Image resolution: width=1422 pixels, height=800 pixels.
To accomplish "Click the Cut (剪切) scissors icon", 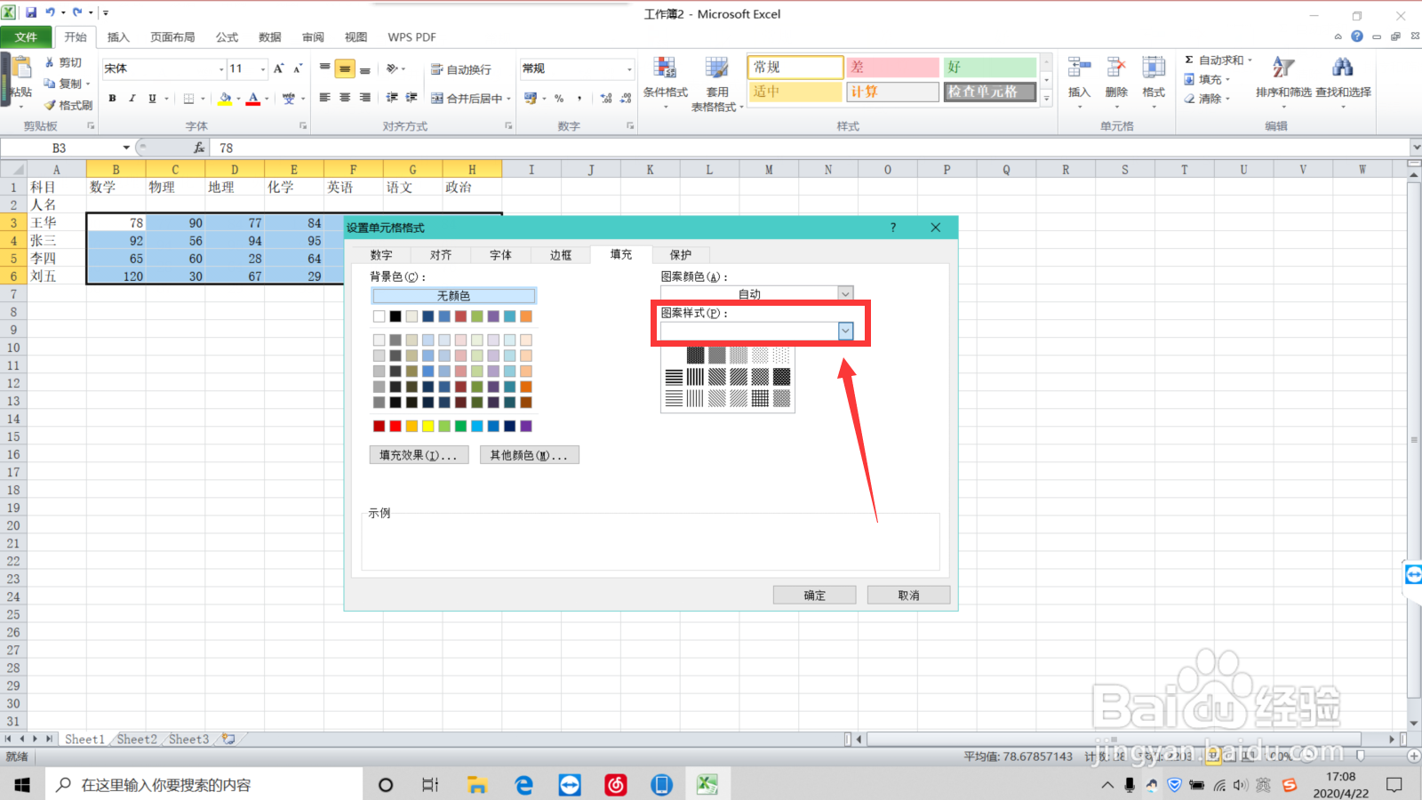I will tap(50, 63).
